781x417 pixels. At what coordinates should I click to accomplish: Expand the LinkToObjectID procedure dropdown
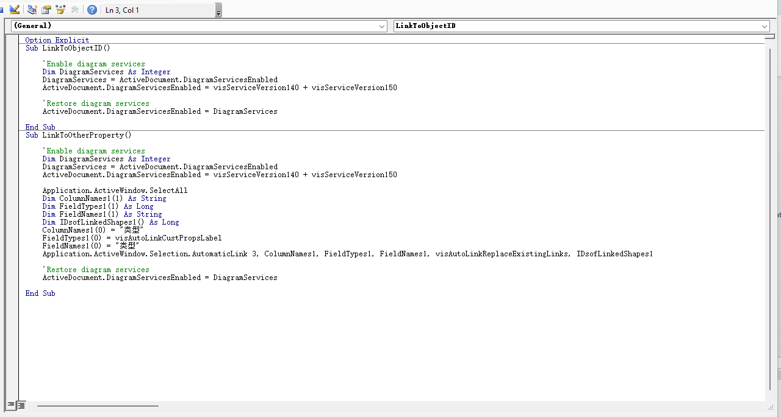[765, 26]
